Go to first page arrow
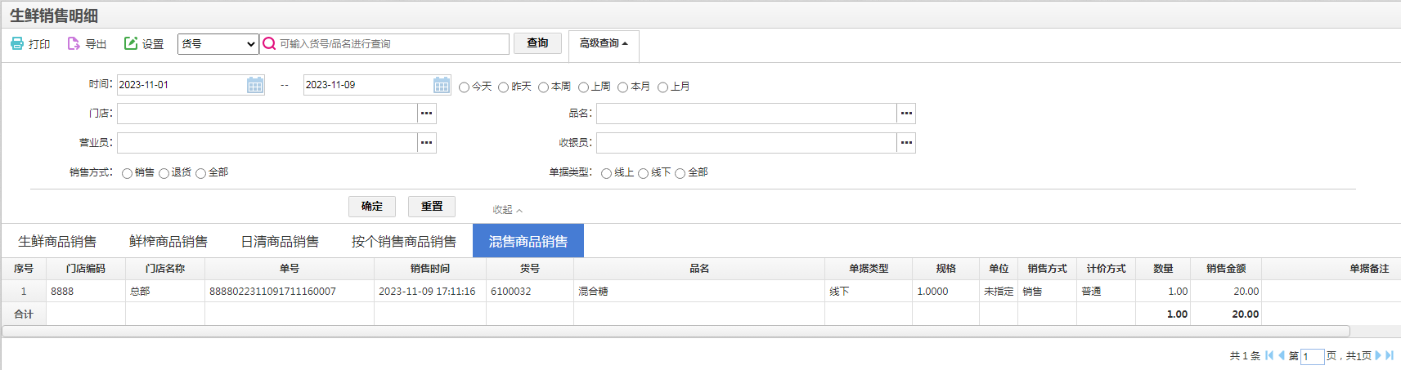Image resolution: width=1401 pixels, height=370 pixels. (1269, 355)
